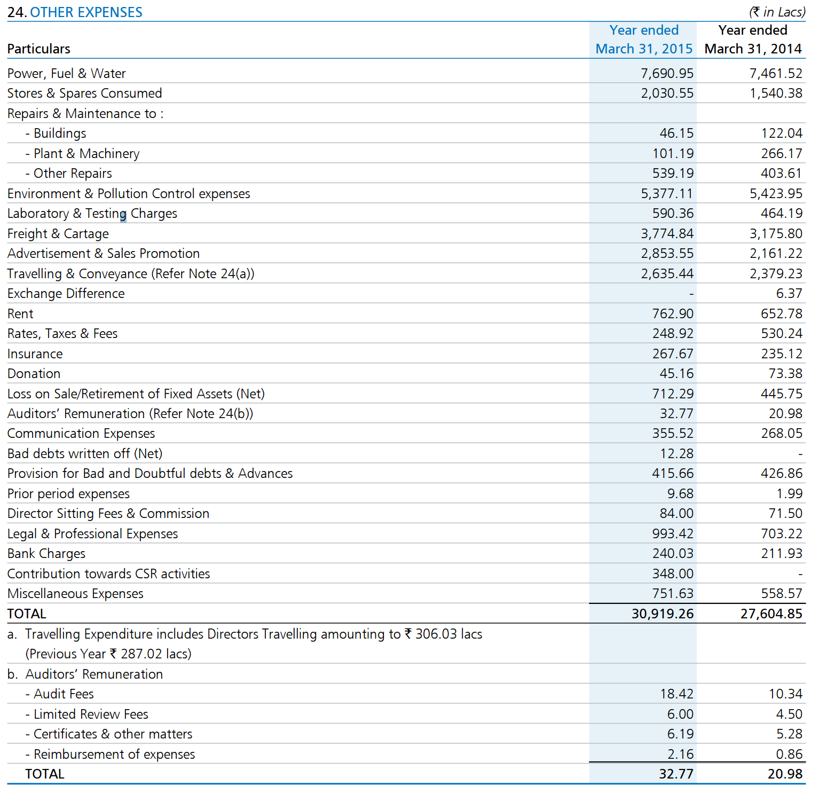
Task: Select the '- Audit Fees' row label
Action: point(59,694)
